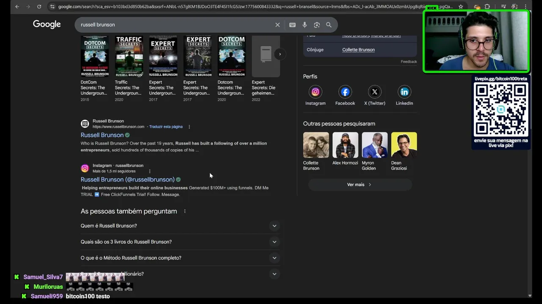This screenshot has width=542, height=304.
Task: Click the russellbrunson.com site favicon
Action: click(85, 124)
